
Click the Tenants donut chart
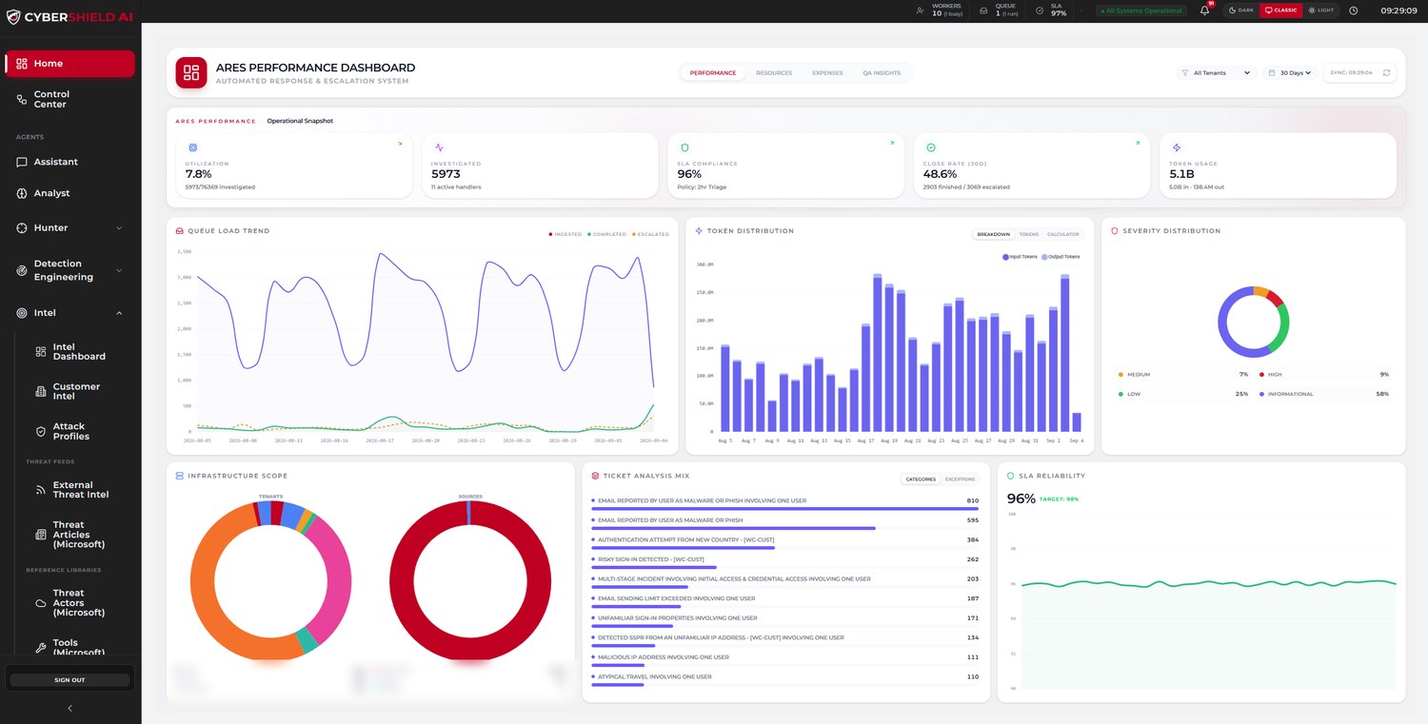[x=271, y=580]
